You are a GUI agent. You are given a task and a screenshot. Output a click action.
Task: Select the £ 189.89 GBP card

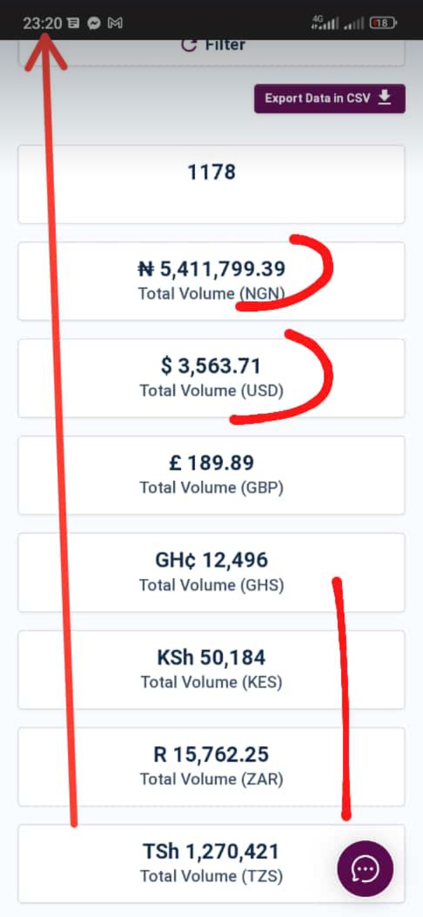(x=211, y=475)
